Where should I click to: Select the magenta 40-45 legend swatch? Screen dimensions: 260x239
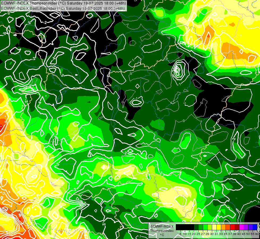point(241,227)
